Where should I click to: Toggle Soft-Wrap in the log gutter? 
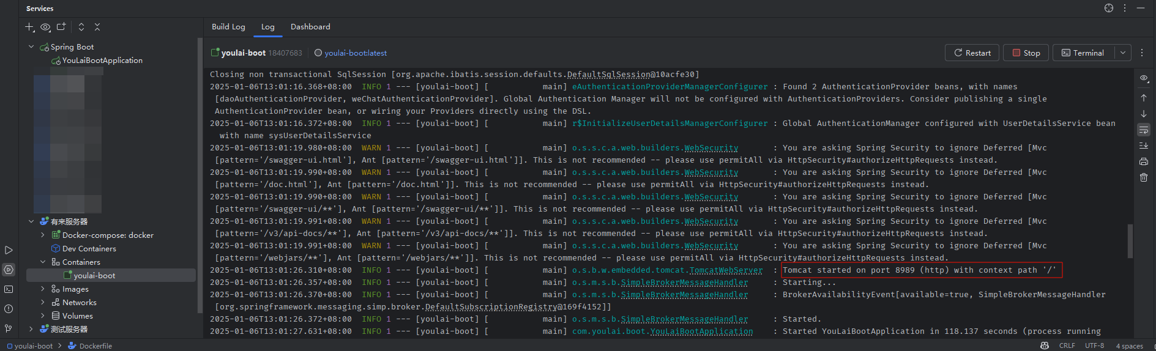point(1143,130)
